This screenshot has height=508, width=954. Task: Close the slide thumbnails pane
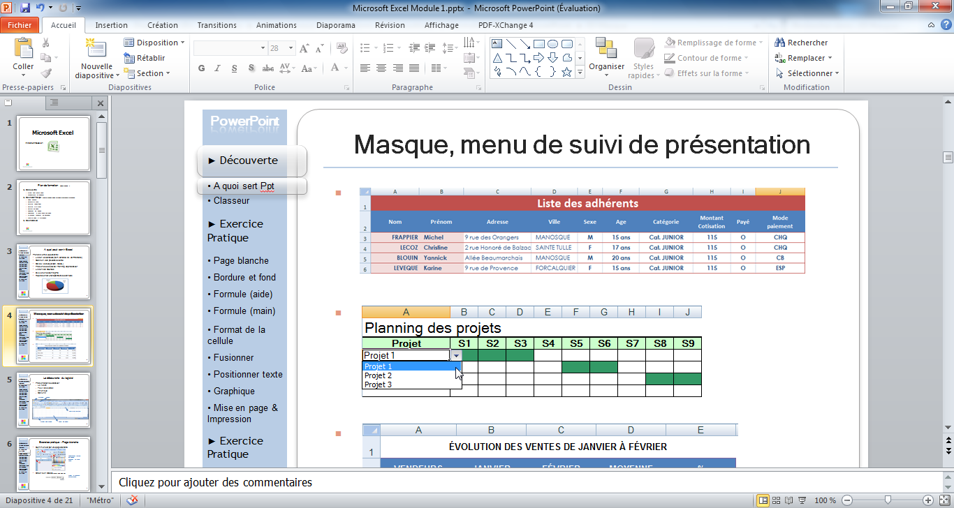[100, 103]
